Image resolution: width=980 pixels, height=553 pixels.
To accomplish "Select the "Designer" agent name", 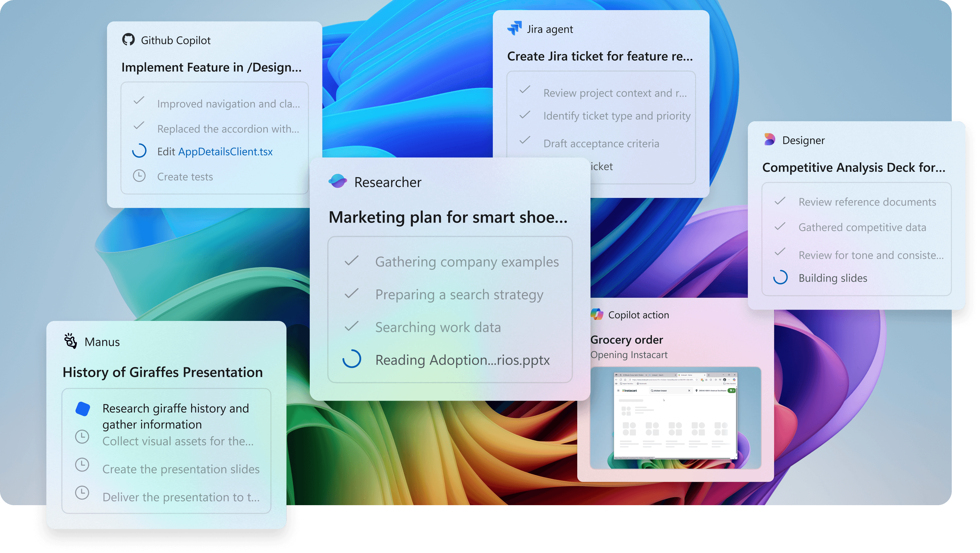I will pos(803,140).
